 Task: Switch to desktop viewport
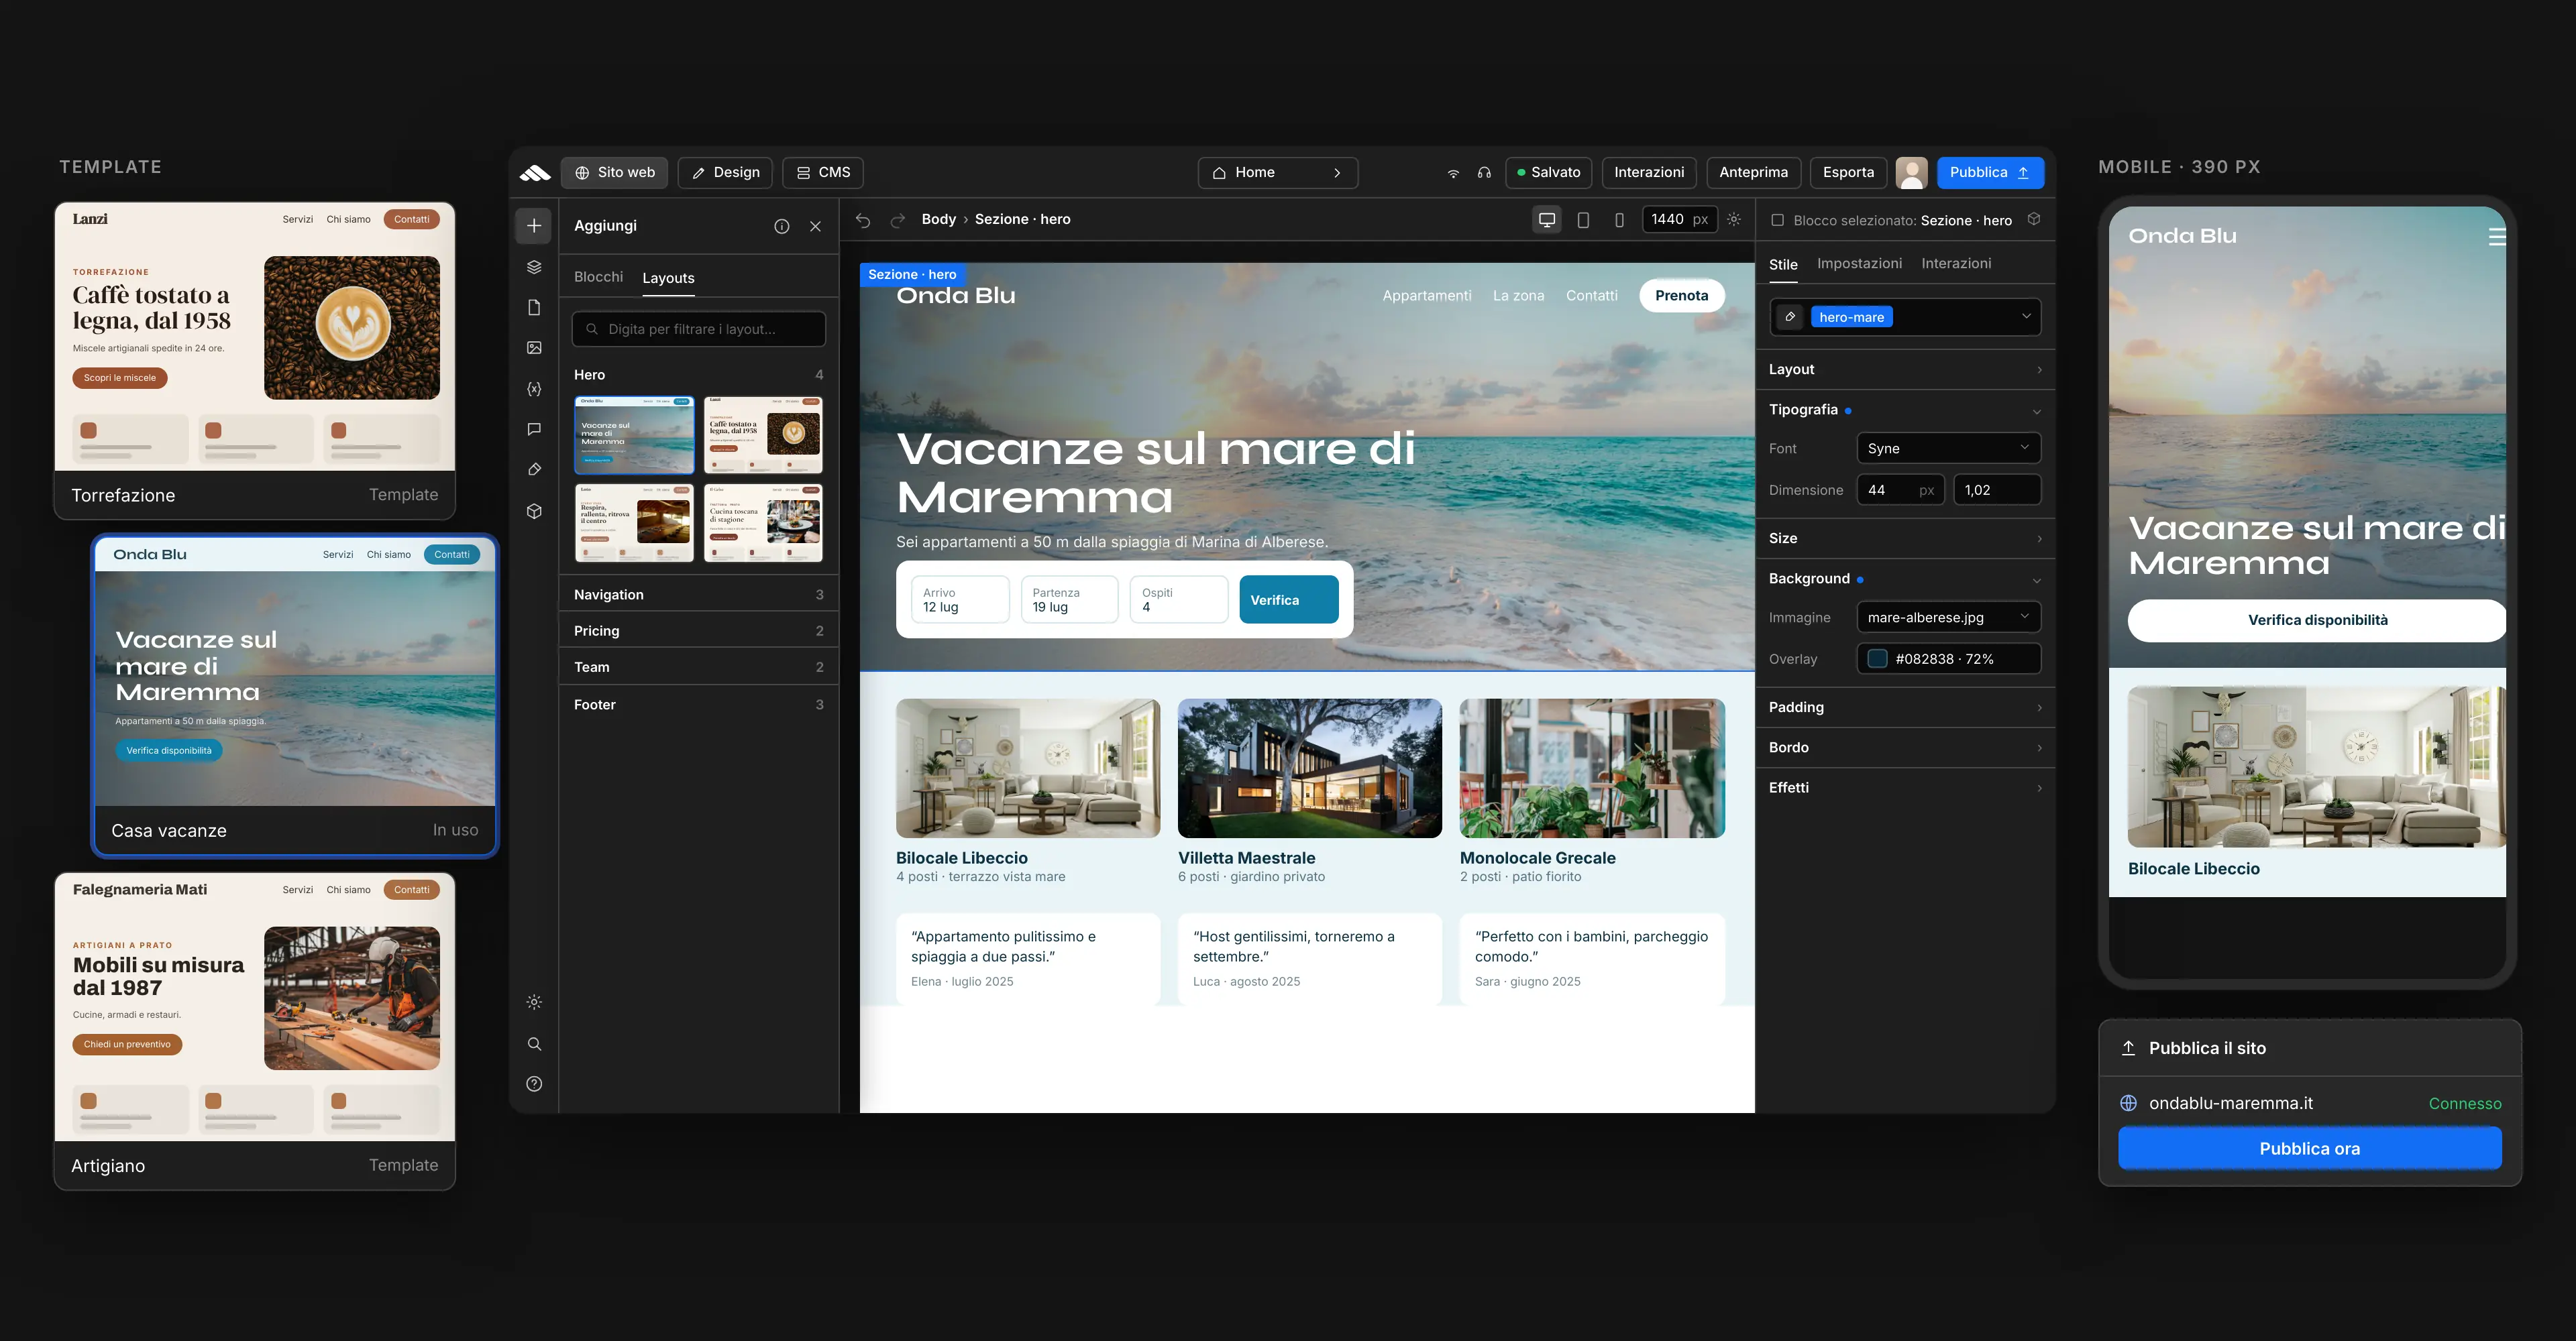(x=1547, y=220)
